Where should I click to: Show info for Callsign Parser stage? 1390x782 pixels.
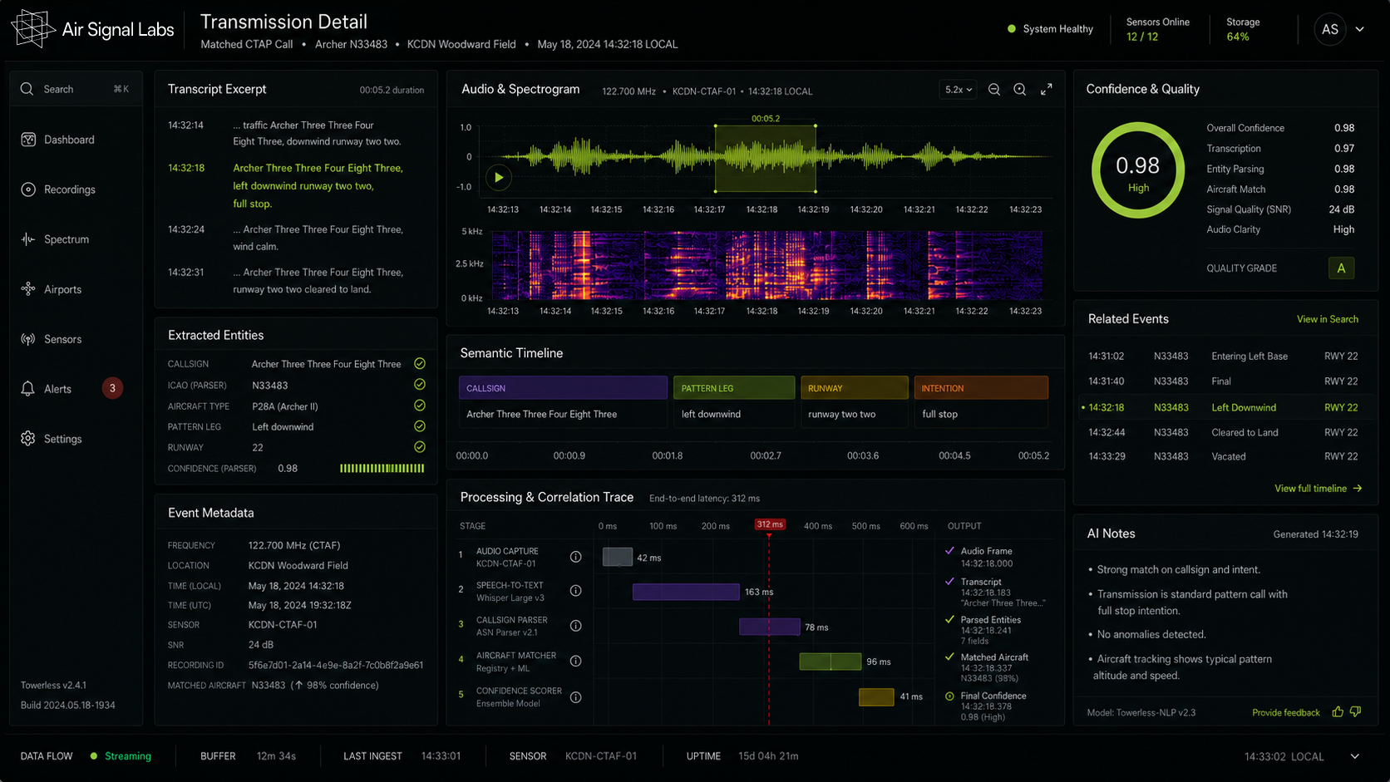click(x=575, y=626)
